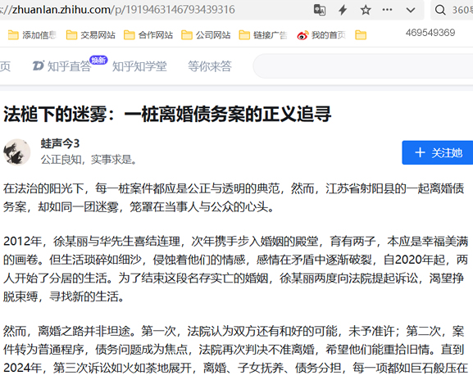
Task: Open the Weibo 我的首页 bookmark
Action: coord(321,35)
